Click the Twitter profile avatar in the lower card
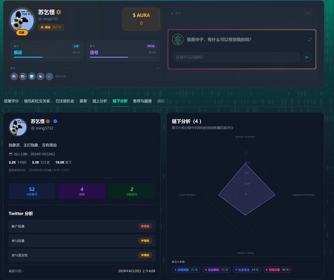 (x=18, y=127)
